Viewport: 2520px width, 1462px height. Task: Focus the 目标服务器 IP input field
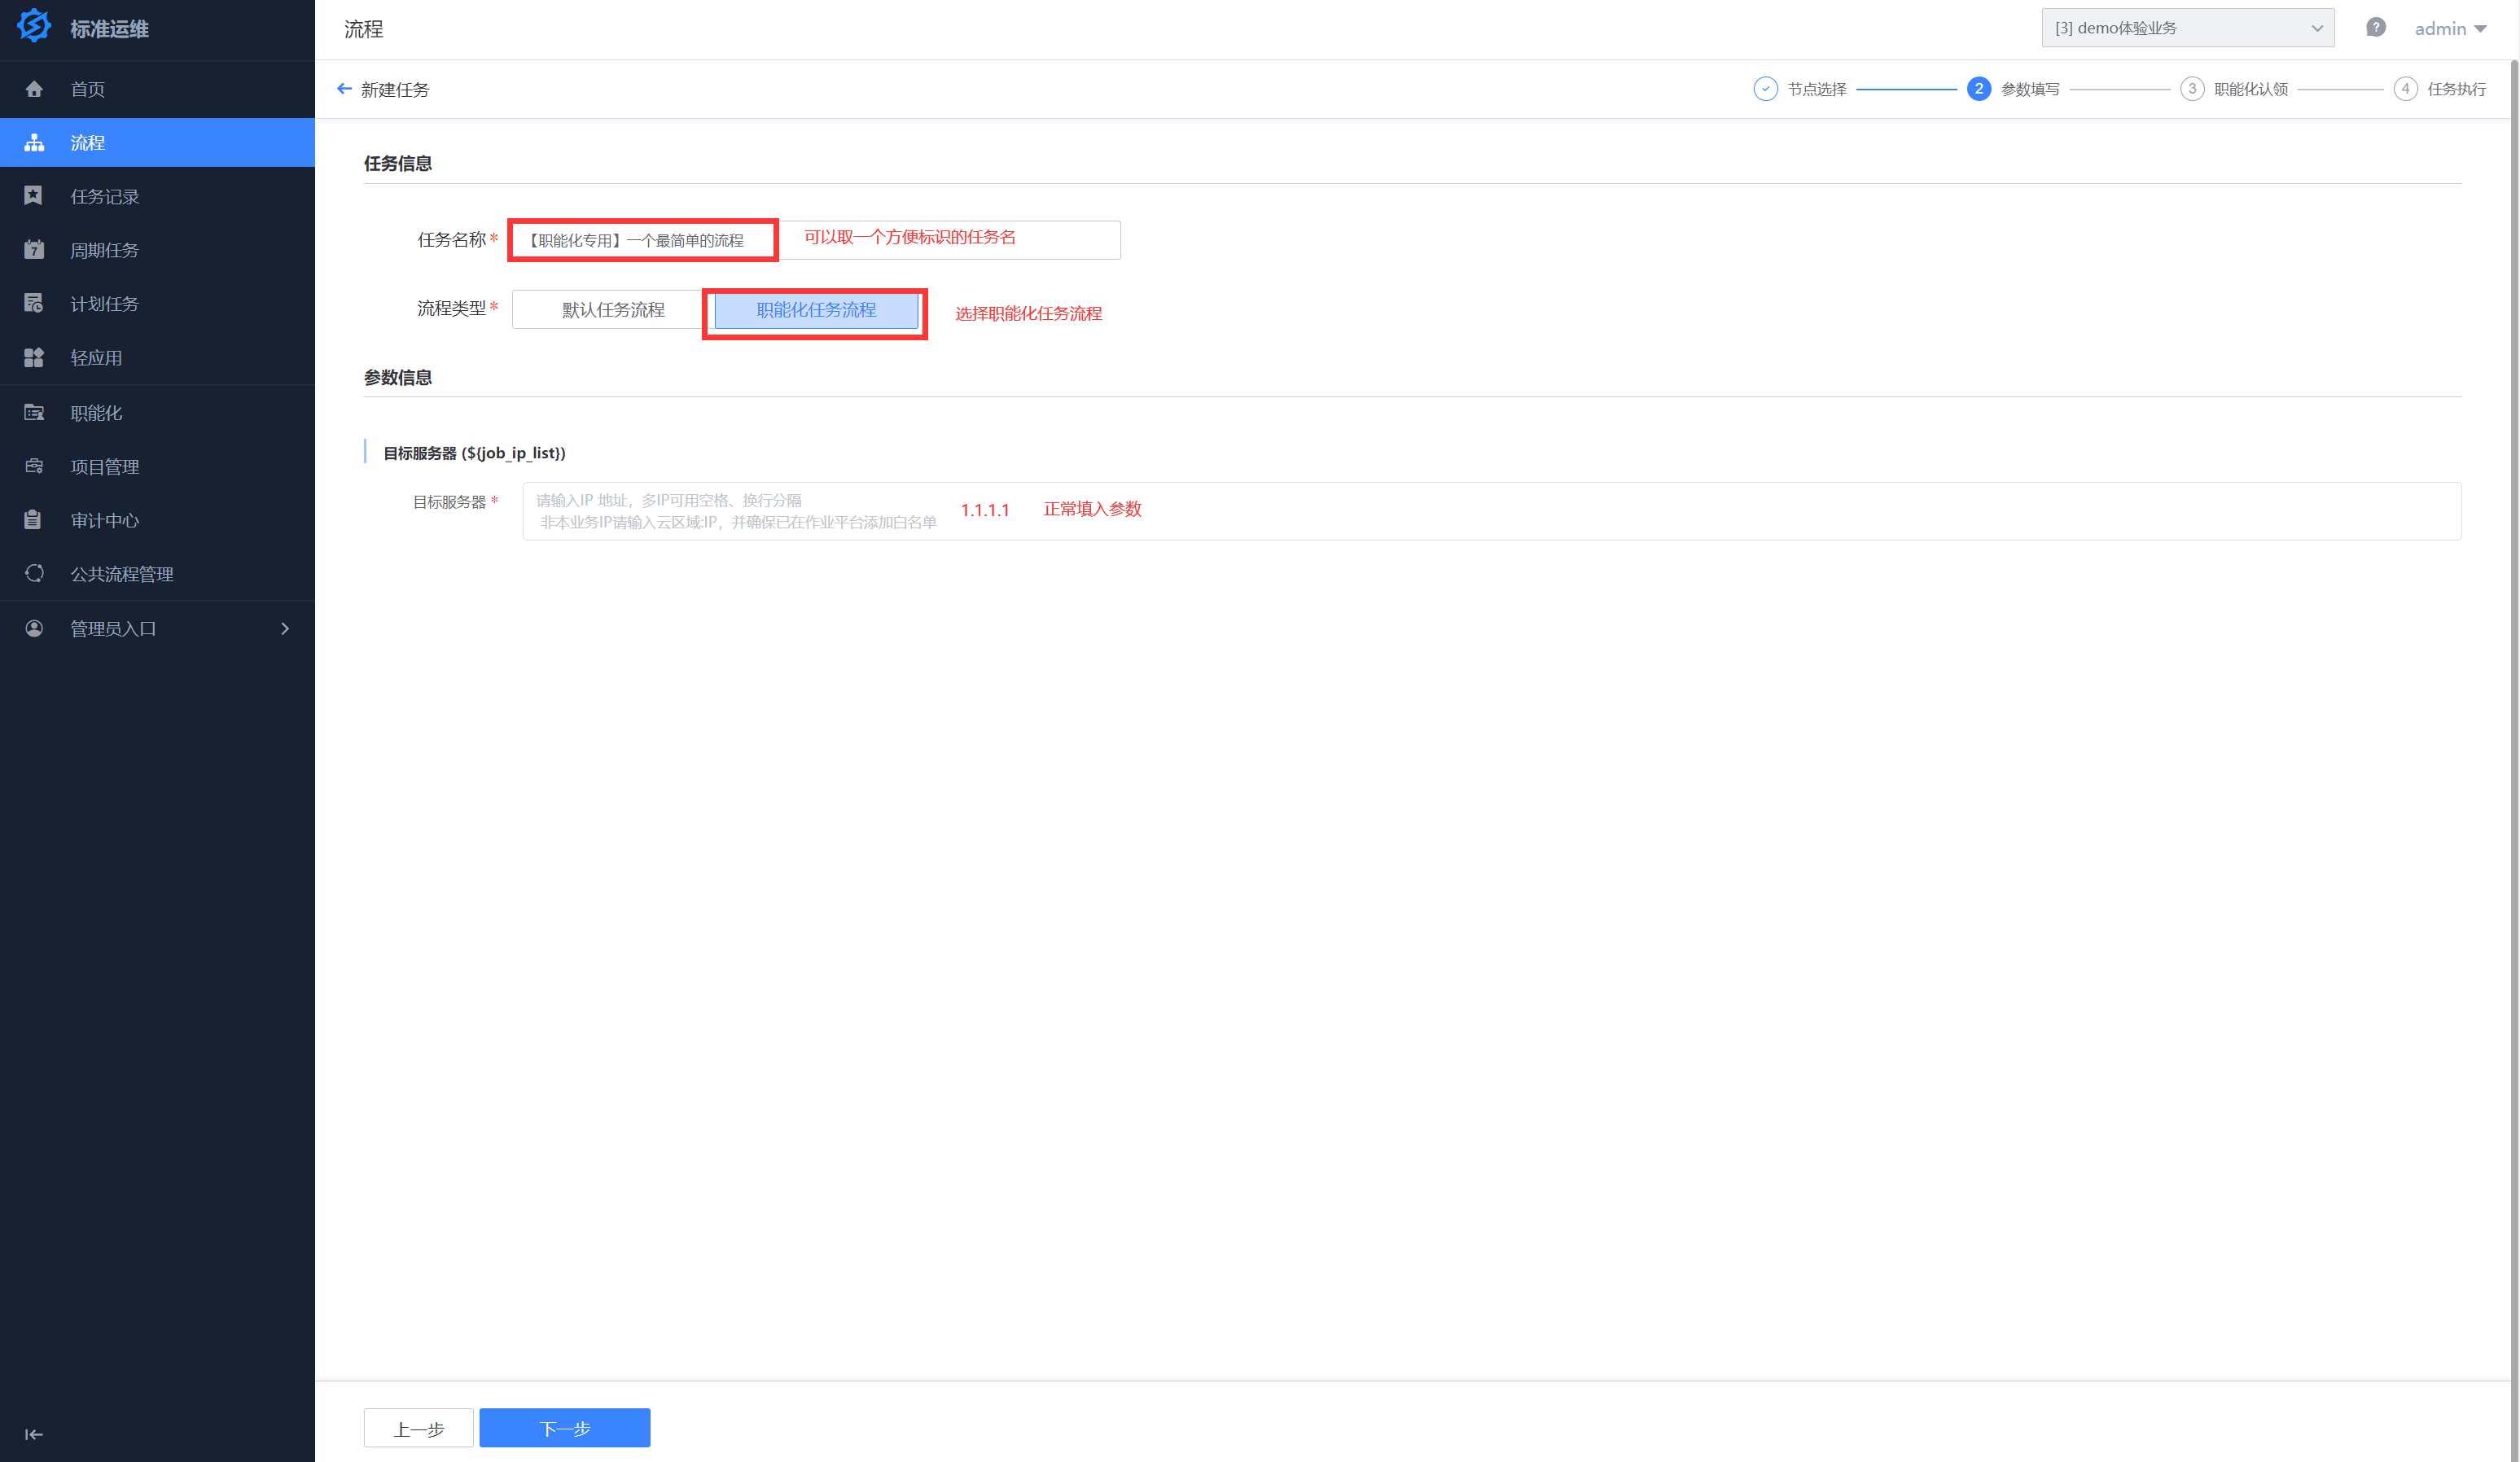coord(1490,511)
